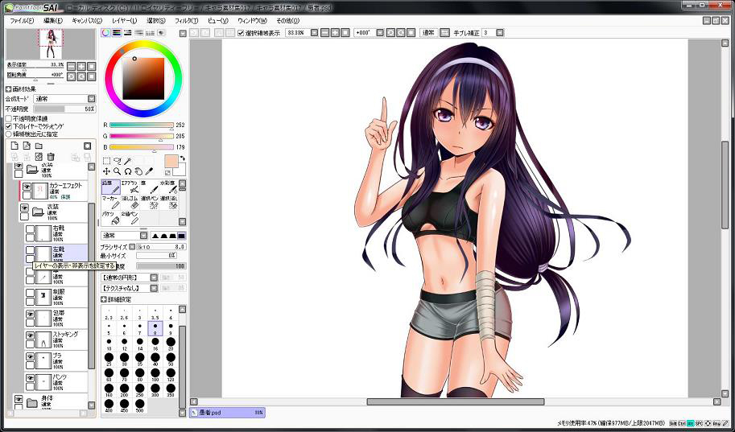Enable 不透明度保護 (preserve opacity) checkbox
The height and width of the screenshot is (432, 735).
click(9, 118)
